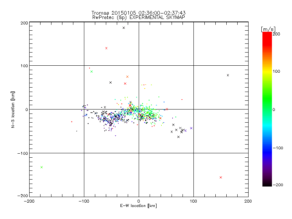Click the black X marker near top center
The image size is (292, 219).
tap(124, 28)
